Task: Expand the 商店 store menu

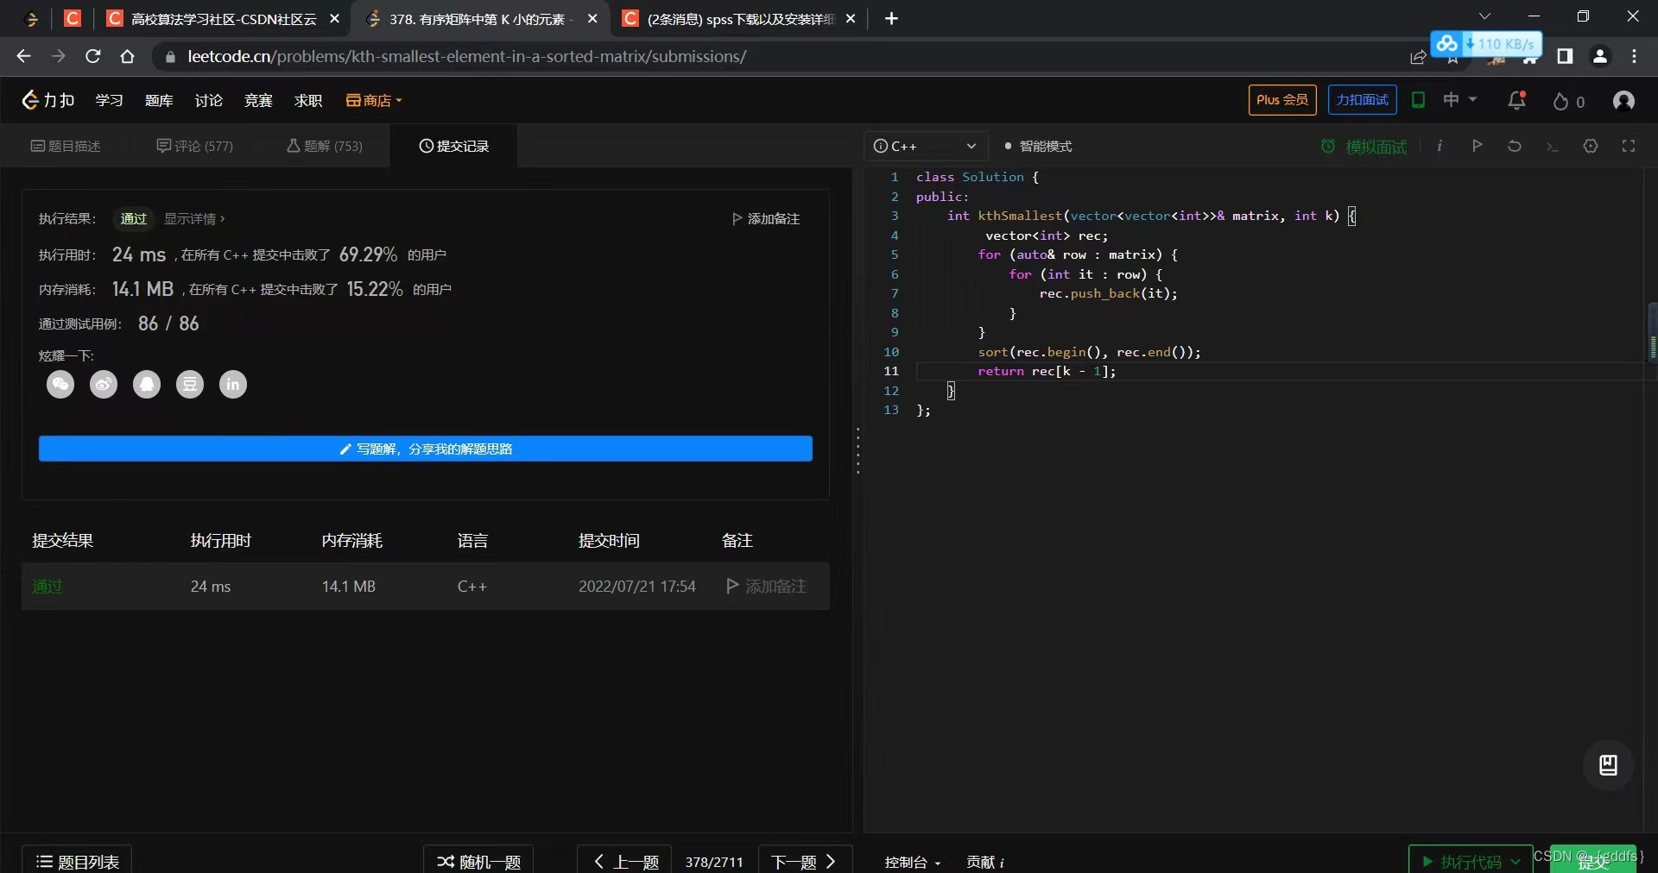Action: point(374,100)
